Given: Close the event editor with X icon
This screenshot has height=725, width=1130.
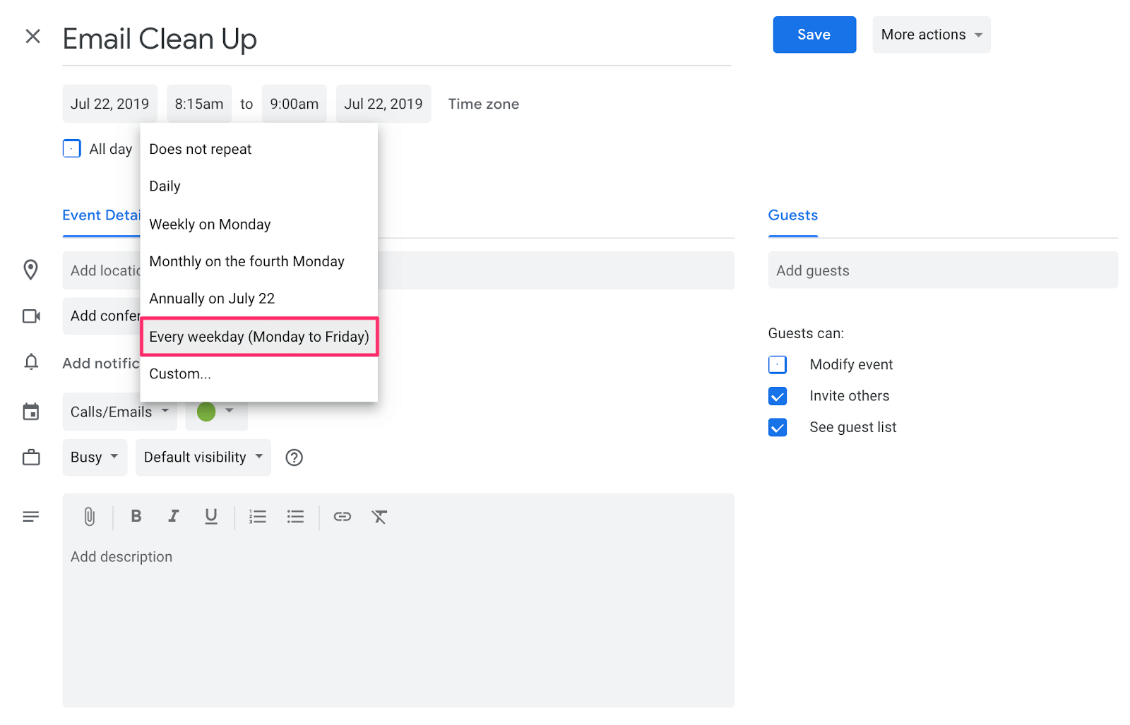Looking at the screenshot, I should pyautogui.click(x=32, y=36).
